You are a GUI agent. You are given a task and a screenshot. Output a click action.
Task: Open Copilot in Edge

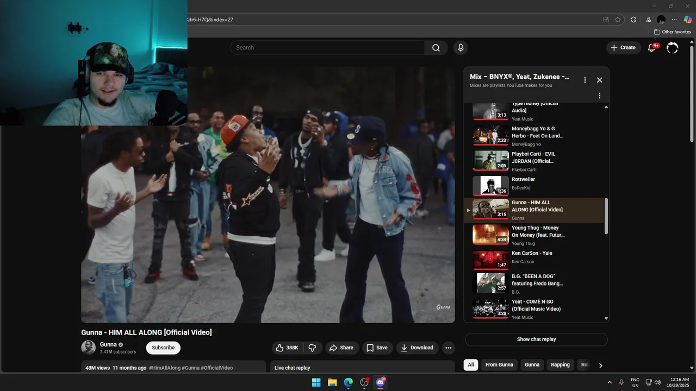pyautogui.click(x=688, y=20)
